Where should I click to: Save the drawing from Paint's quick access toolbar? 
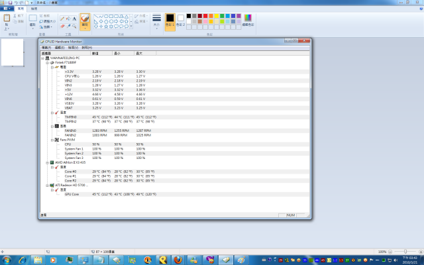tap(11, 3)
